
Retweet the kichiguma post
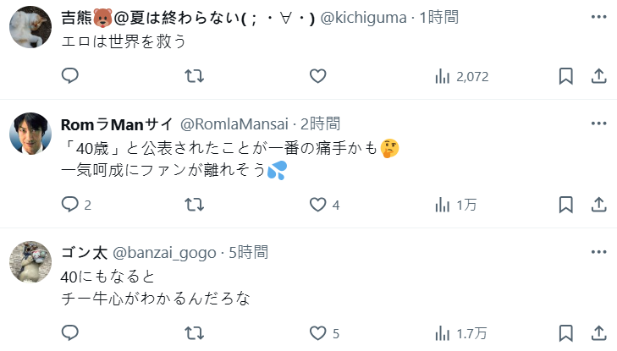click(x=194, y=76)
